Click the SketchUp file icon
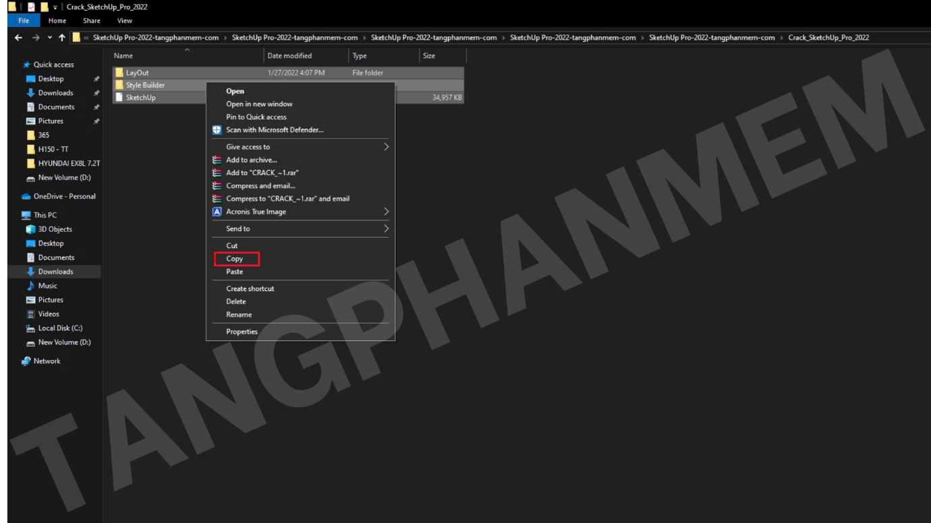The image size is (931, 523). coord(119,98)
